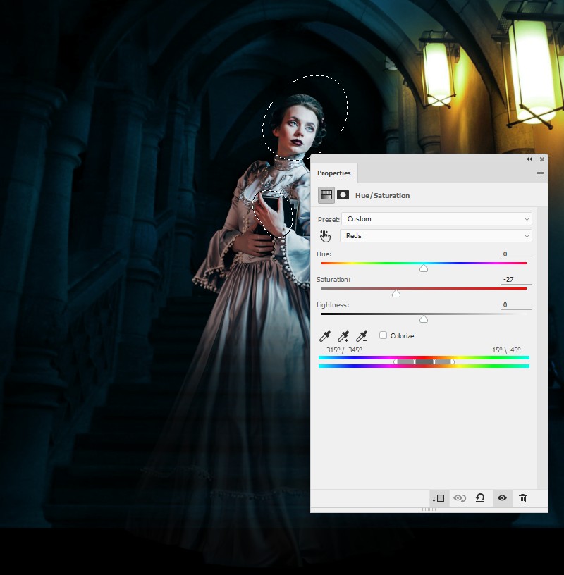
Task: Delete the adjustment layer via trash icon
Action: 522,498
